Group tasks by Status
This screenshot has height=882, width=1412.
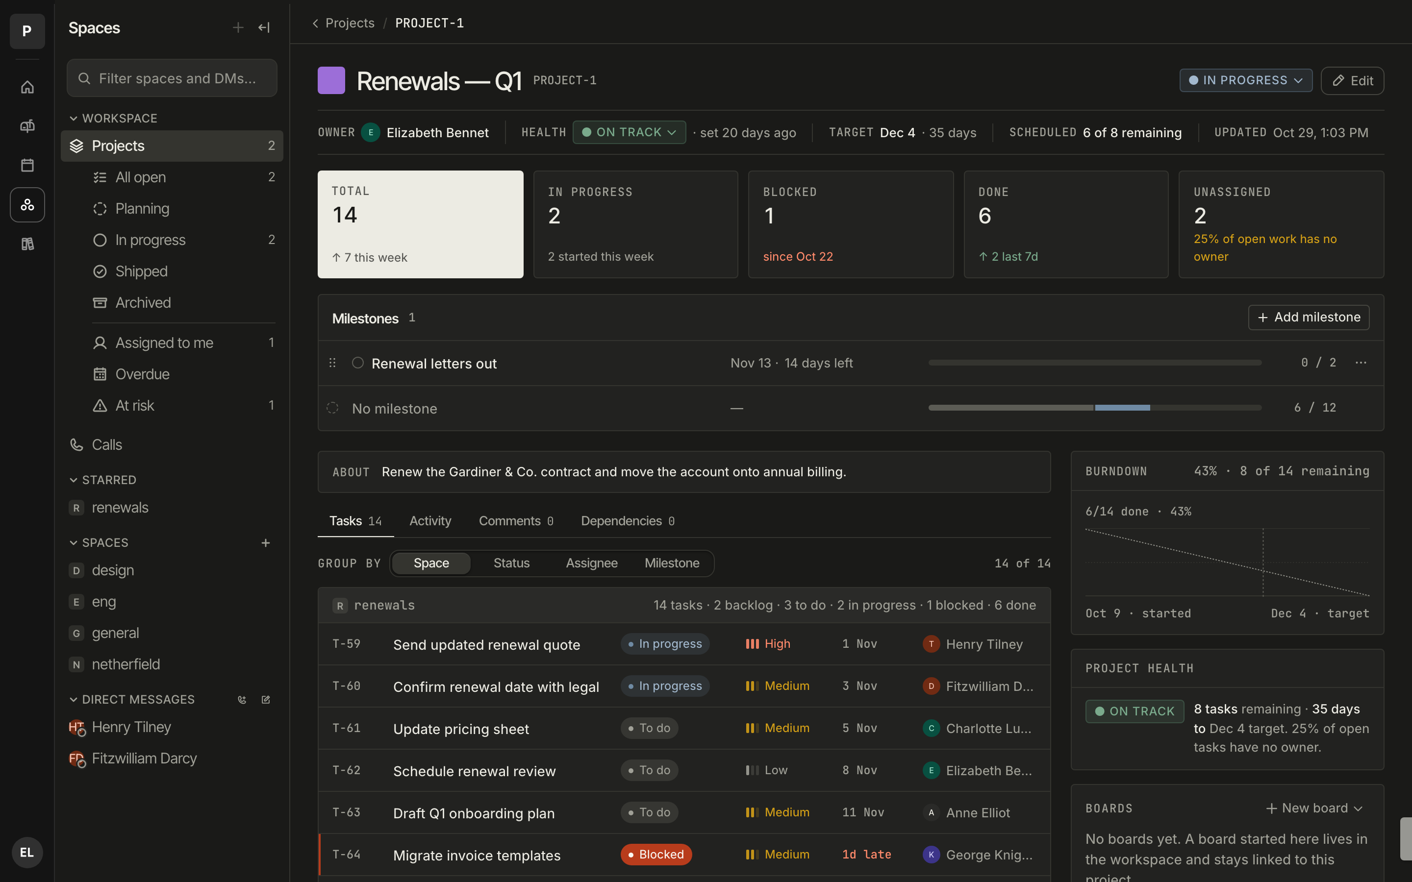tap(511, 563)
